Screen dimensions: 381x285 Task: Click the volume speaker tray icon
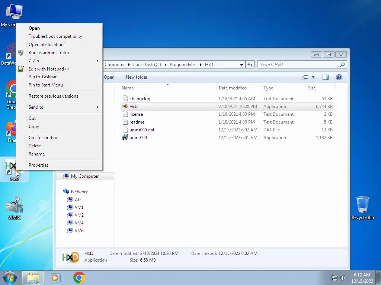click(x=343, y=278)
